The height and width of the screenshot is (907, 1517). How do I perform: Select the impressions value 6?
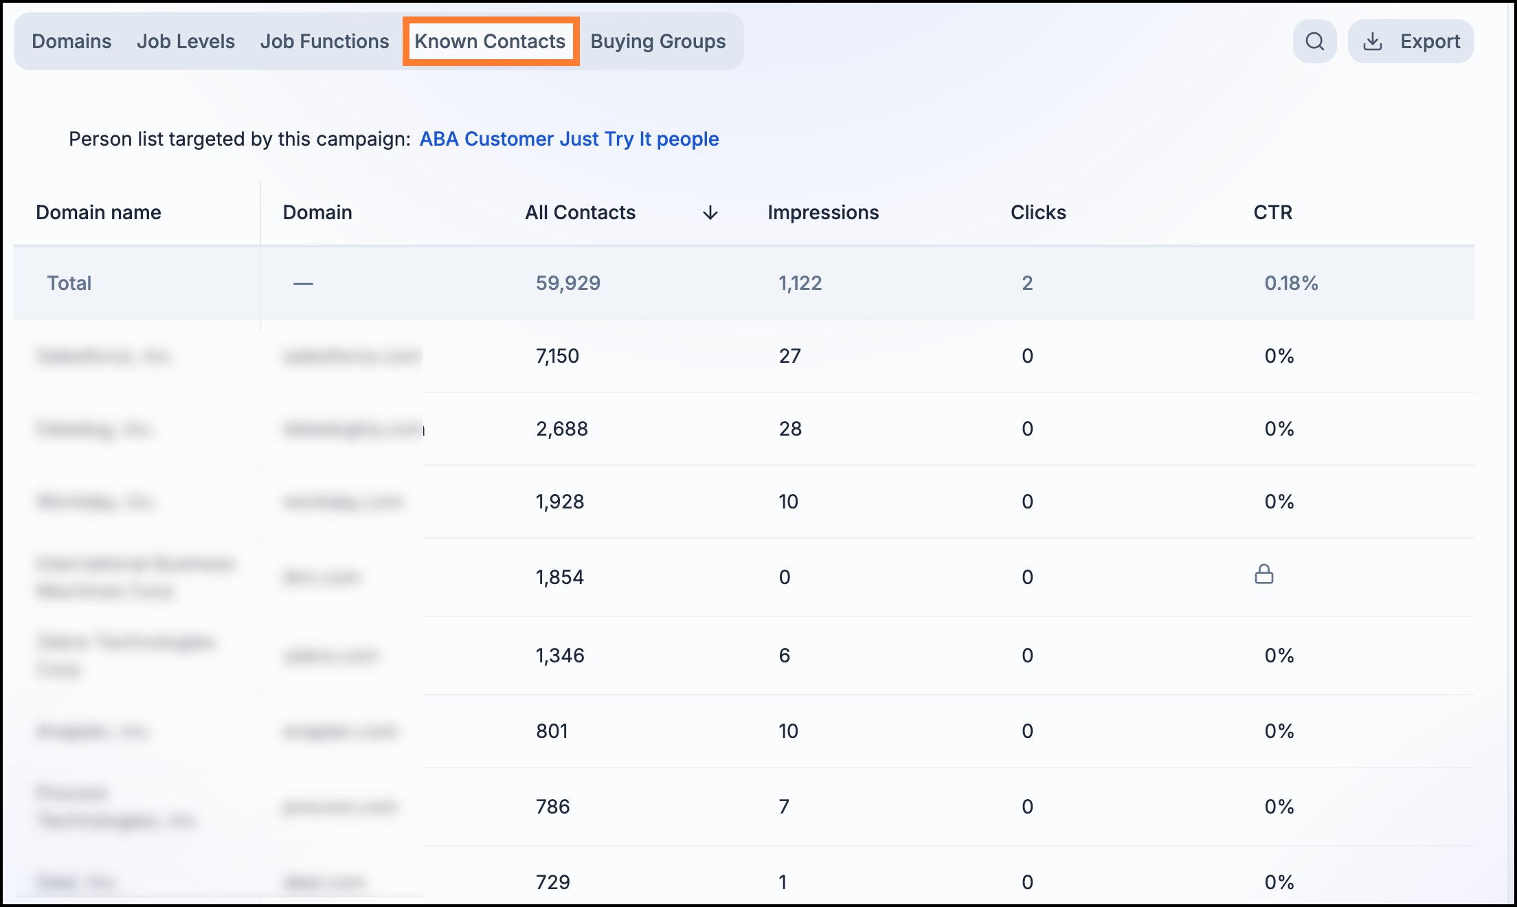[x=784, y=656]
